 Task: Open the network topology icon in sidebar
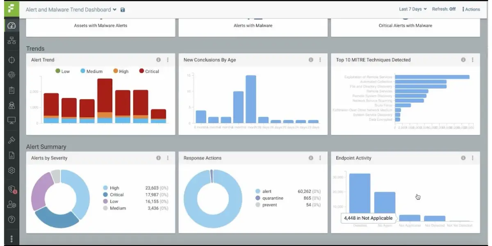coord(11,41)
